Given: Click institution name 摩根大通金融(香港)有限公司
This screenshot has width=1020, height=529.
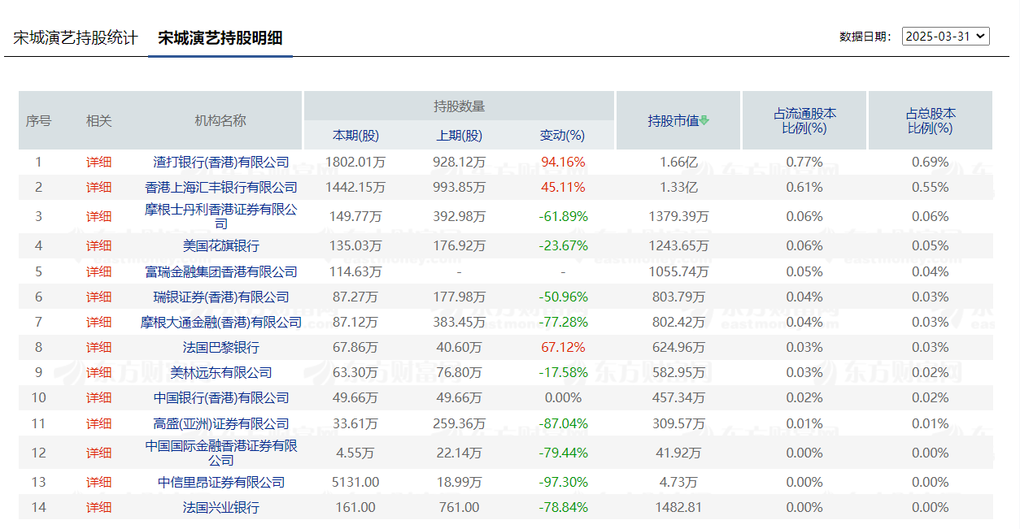Looking at the screenshot, I should pos(221,322).
